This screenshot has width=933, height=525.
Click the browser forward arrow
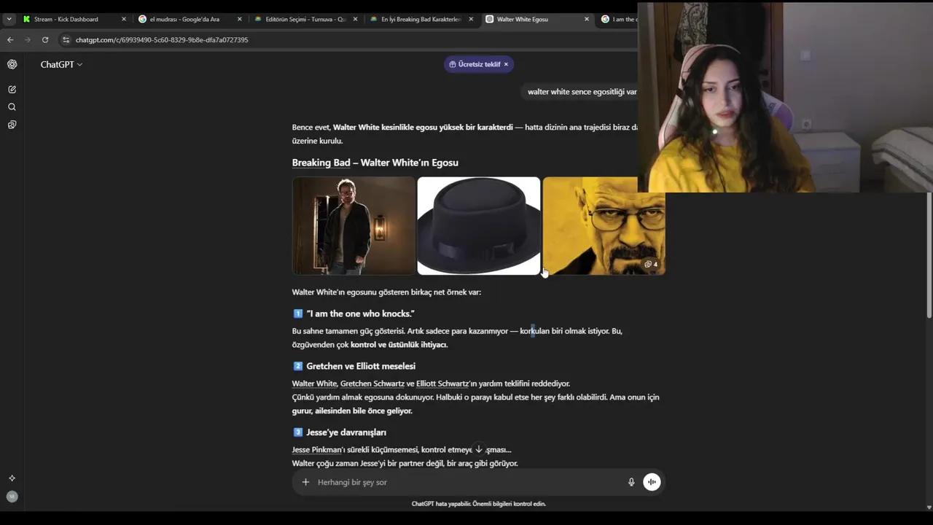pos(27,39)
